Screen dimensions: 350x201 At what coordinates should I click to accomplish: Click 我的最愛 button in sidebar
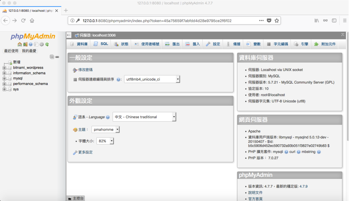[29, 51]
